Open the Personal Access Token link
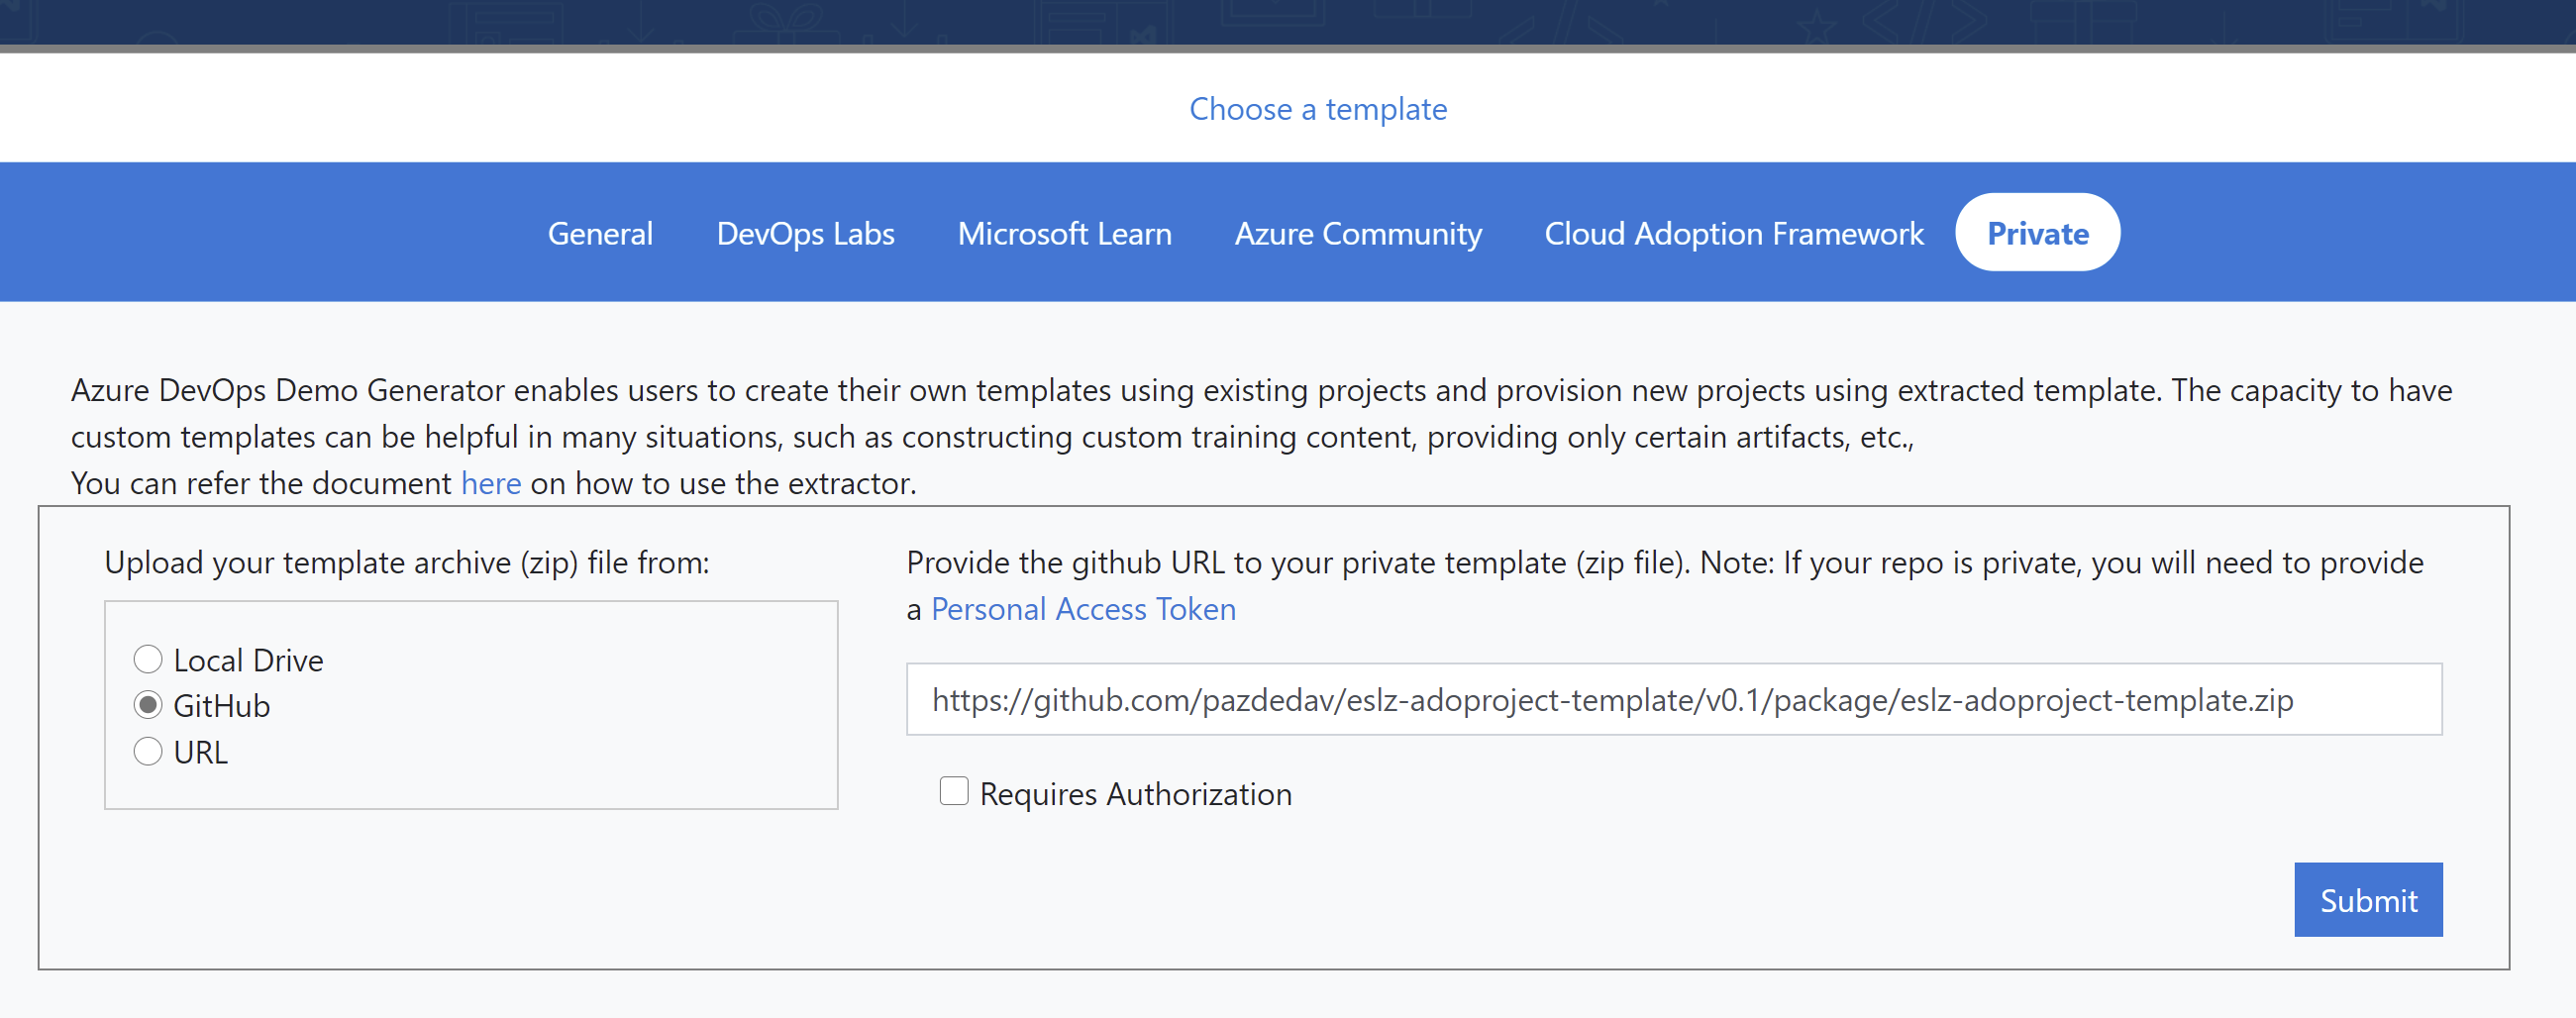The image size is (2576, 1018). (x=1083, y=609)
